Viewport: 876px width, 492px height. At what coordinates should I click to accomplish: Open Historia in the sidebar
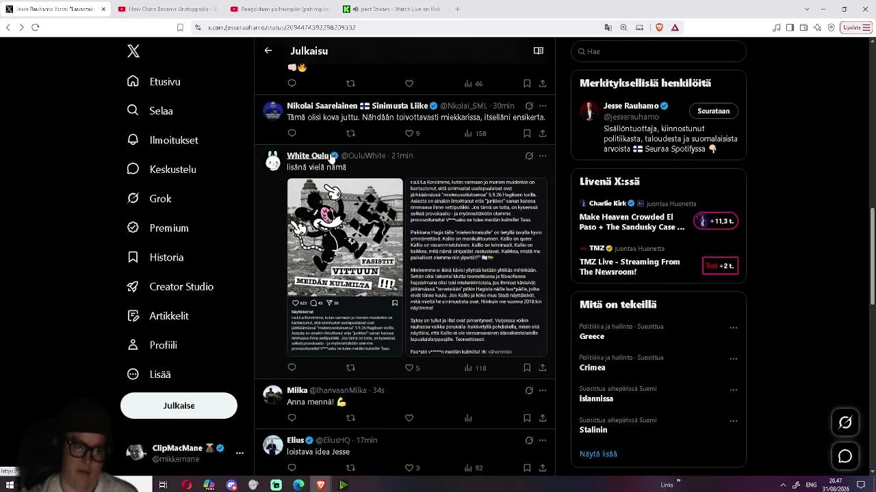coord(156,258)
